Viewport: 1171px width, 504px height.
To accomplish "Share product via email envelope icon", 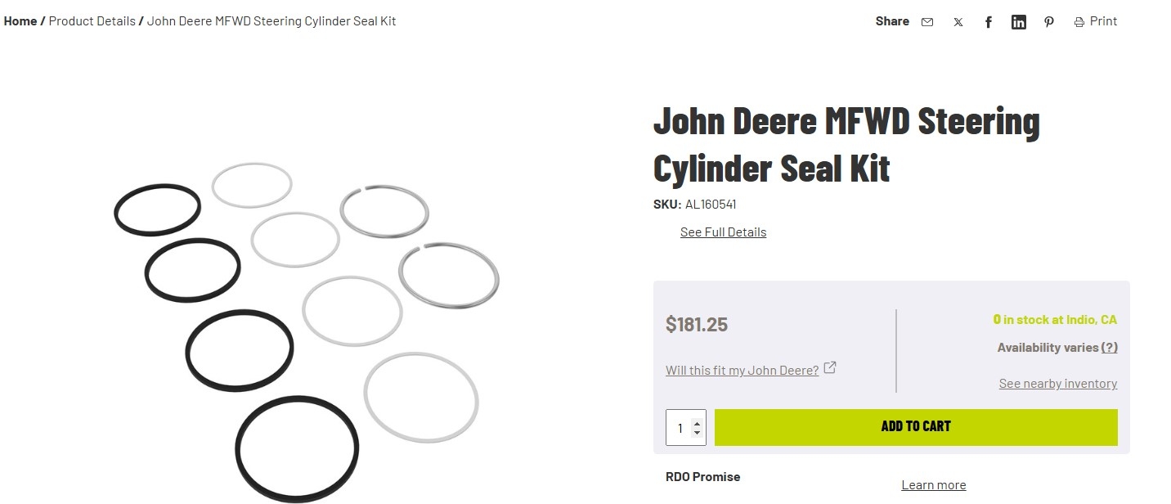I will coord(927,22).
